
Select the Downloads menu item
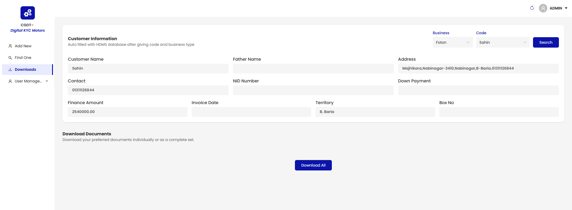26,70
